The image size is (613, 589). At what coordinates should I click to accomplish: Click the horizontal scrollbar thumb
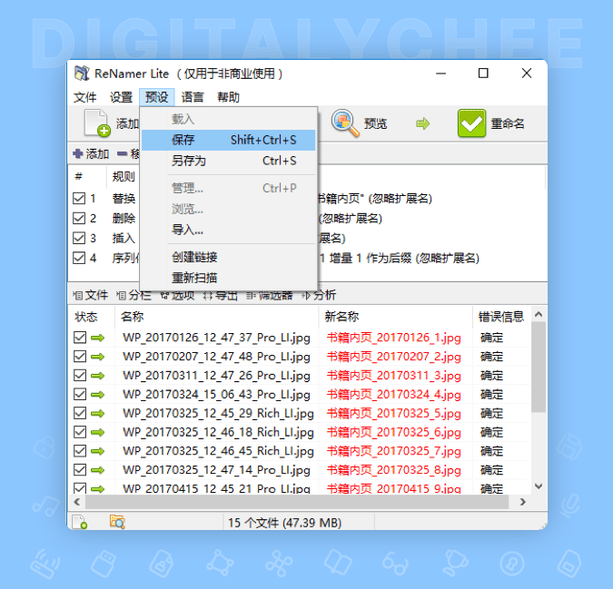click(x=297, y=502)
